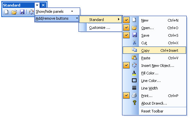
Task: Expand the Add/remove buttons arrow
Action: click(x=77, y=18)
